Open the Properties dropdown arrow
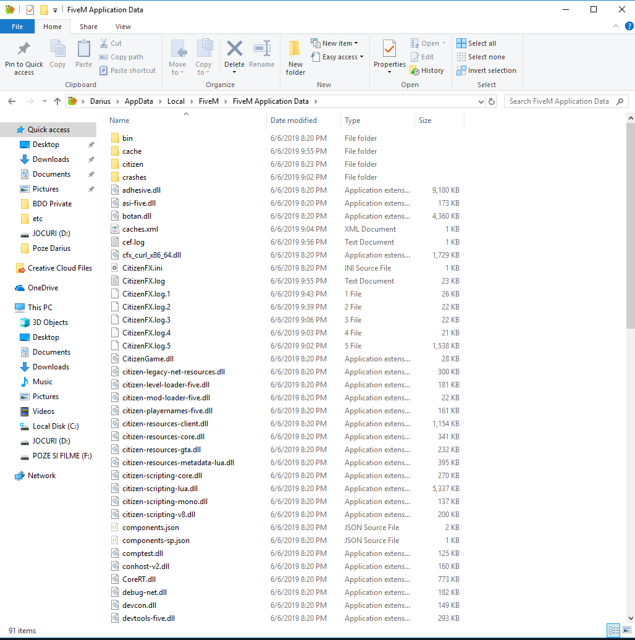635x640 pixels. click(x=389, y=72)
